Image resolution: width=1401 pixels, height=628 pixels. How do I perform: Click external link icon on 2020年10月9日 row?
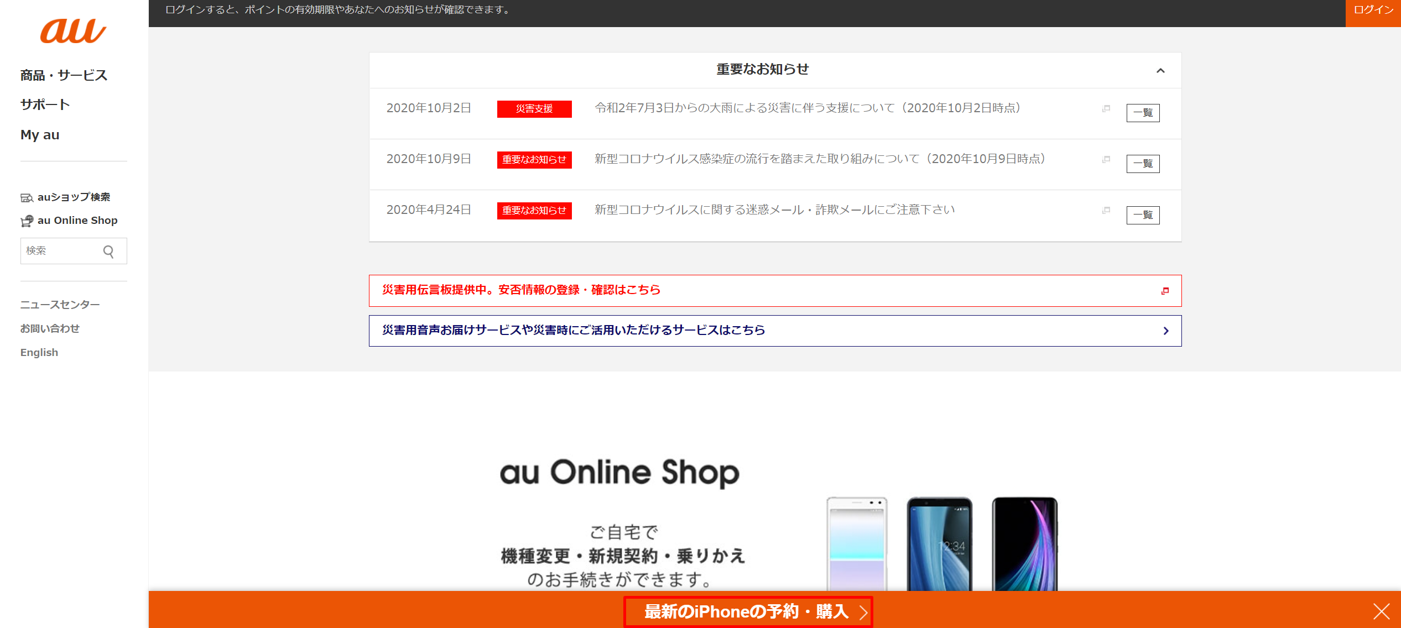pyautogui.click(x=1106, y=159)
